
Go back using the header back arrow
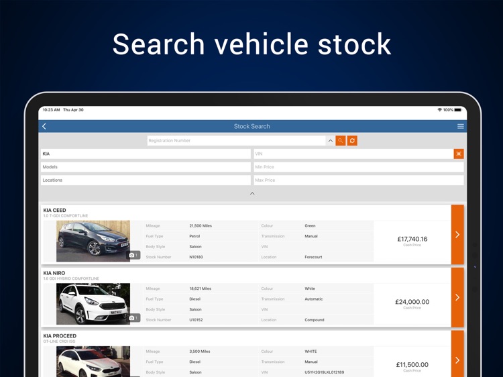click(44, 126)
